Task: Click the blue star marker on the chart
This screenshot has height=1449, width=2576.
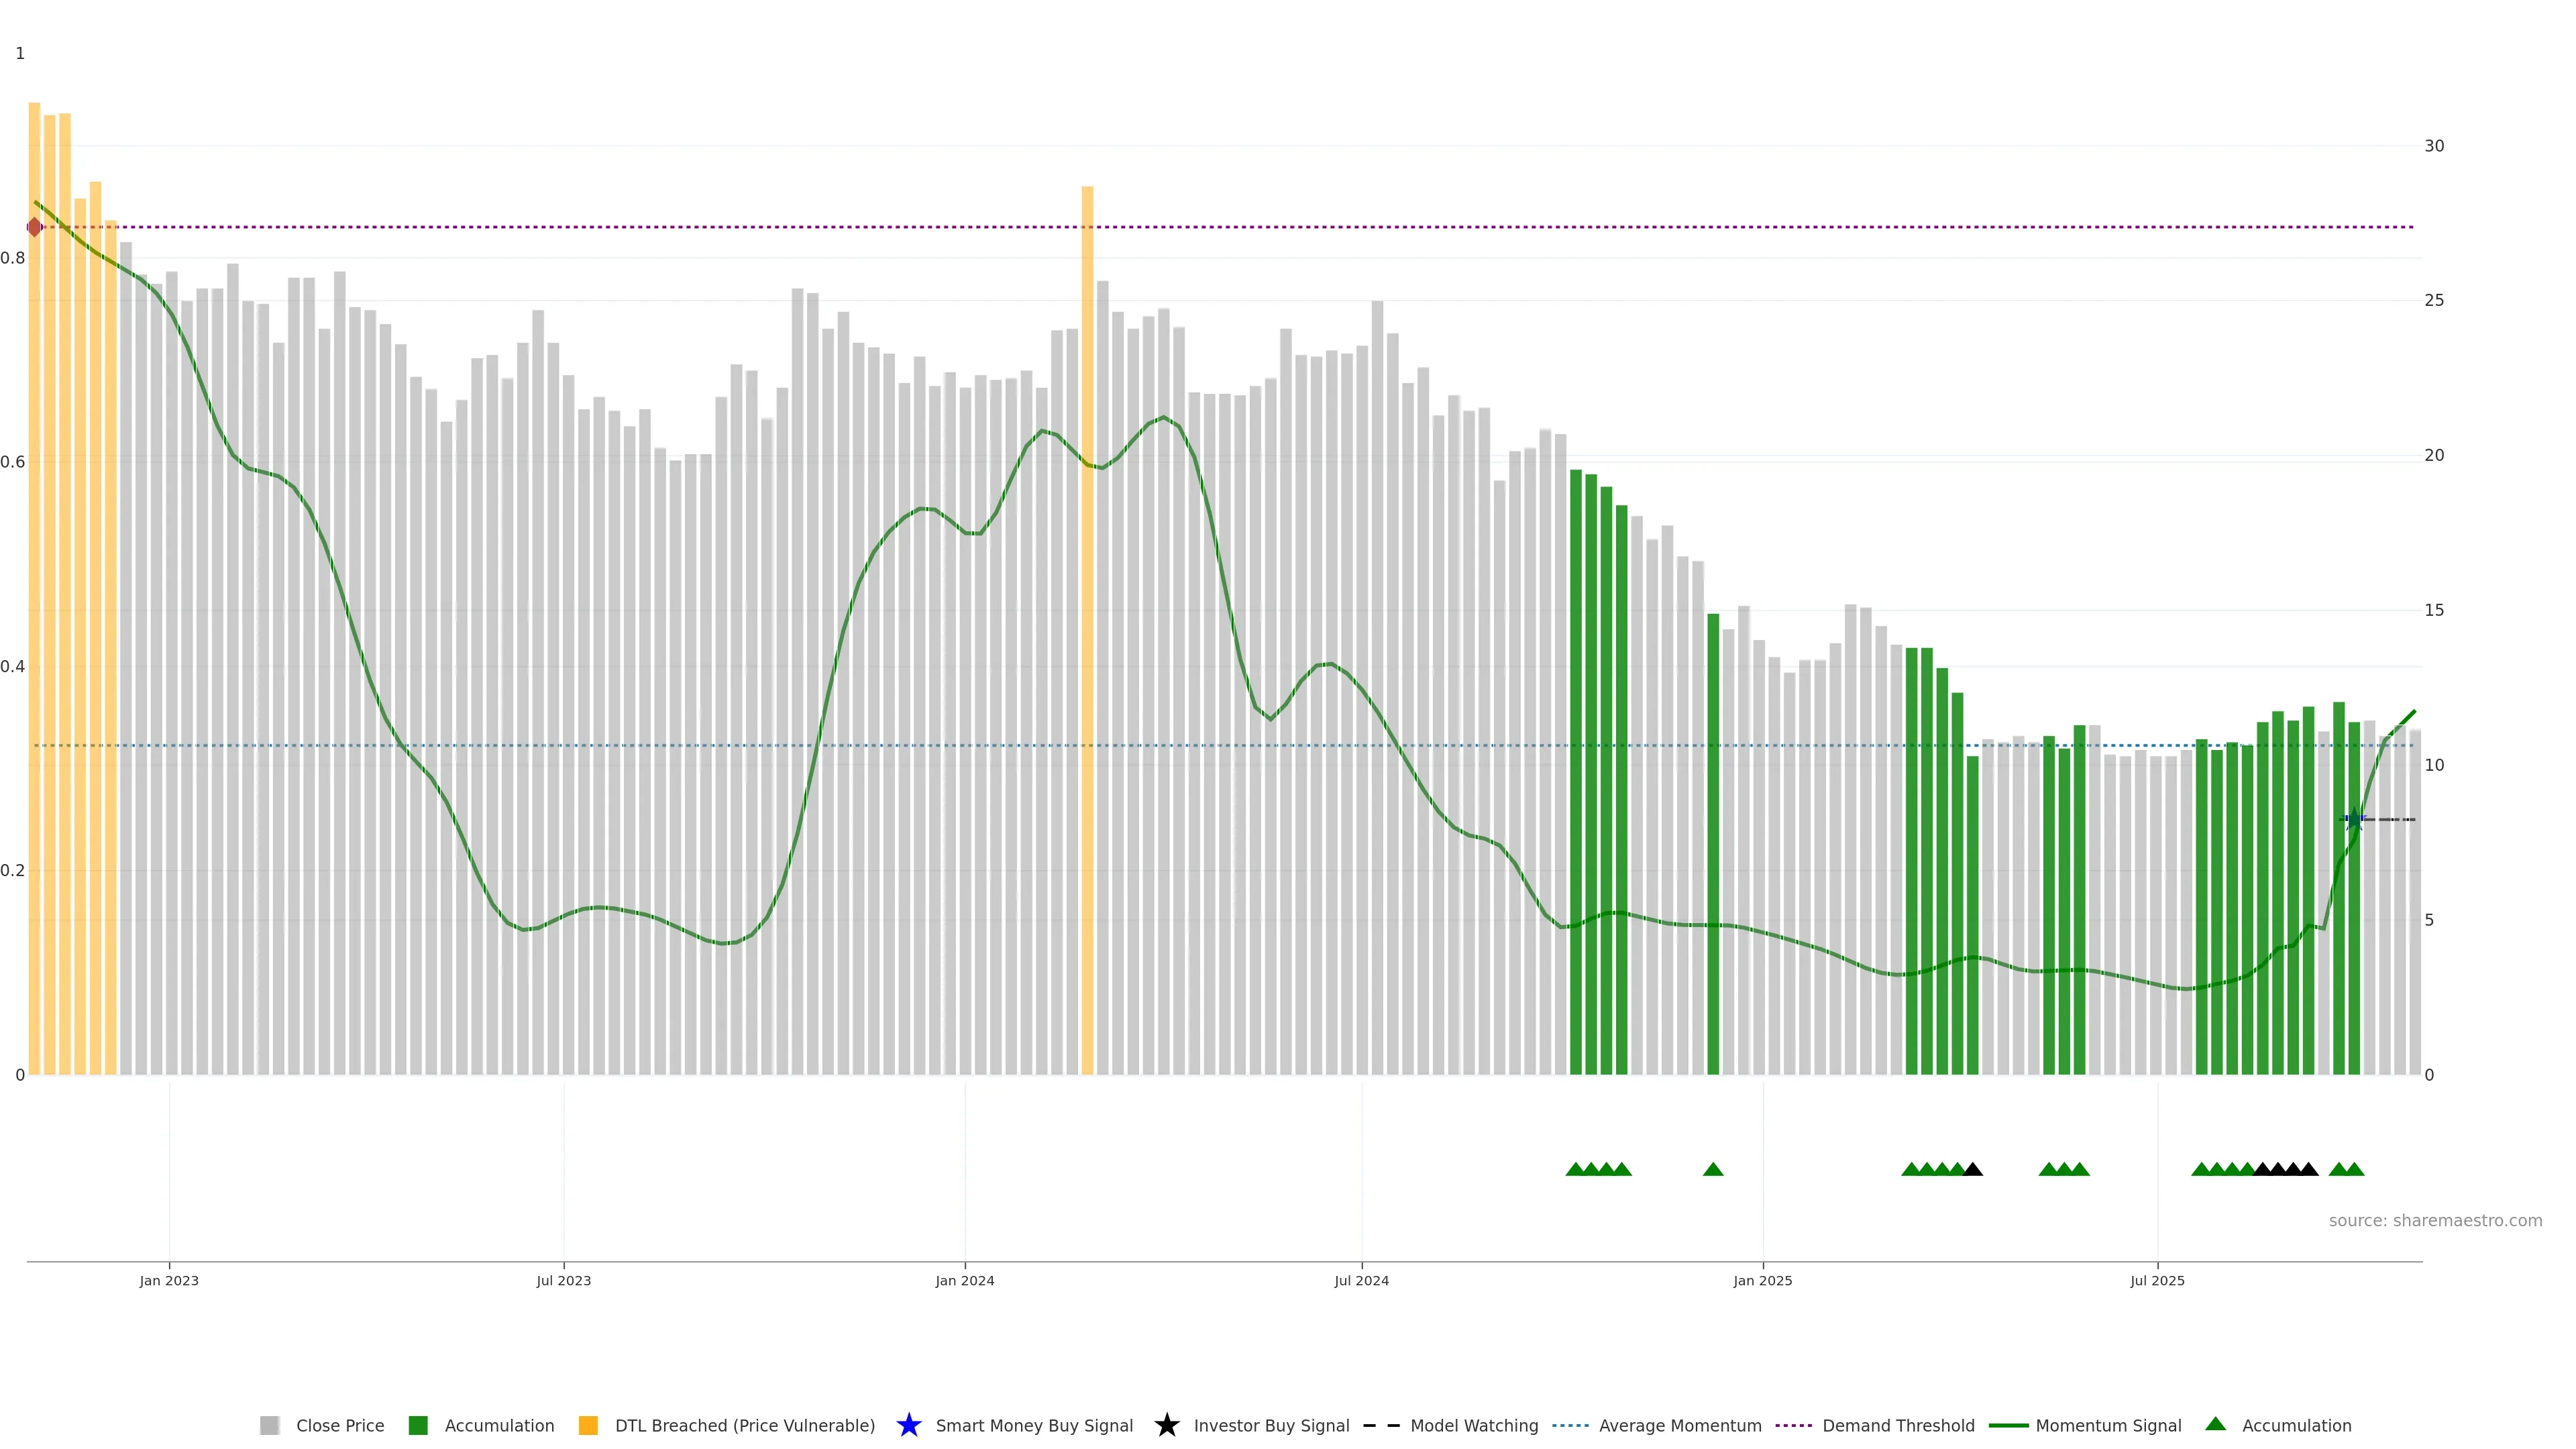Action: click(2354, 819)
